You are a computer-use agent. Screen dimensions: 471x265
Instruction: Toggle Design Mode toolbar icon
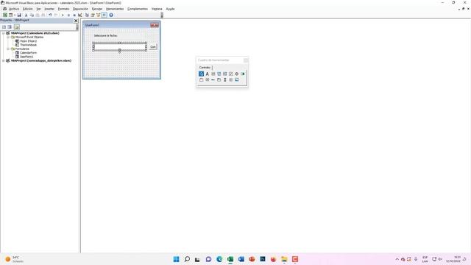click(x=80, y=15)
